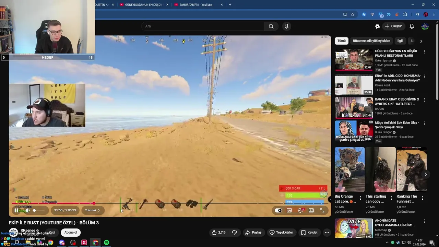Toggle the autoplay switch in the player
Viewport: 439px width, 247px height.
[x=278, y=210]
